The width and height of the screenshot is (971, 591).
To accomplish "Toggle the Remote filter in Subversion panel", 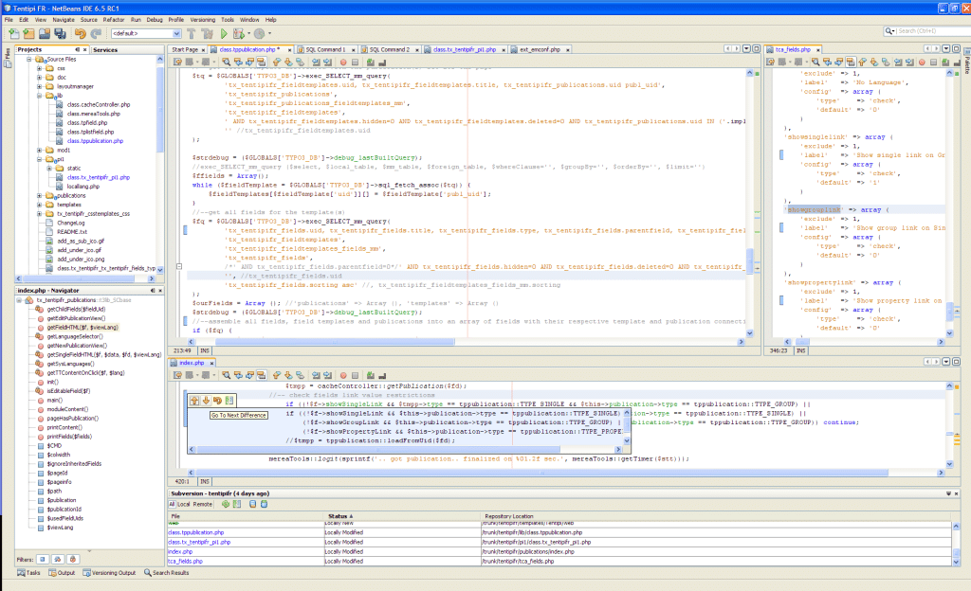I will point(203,504).
